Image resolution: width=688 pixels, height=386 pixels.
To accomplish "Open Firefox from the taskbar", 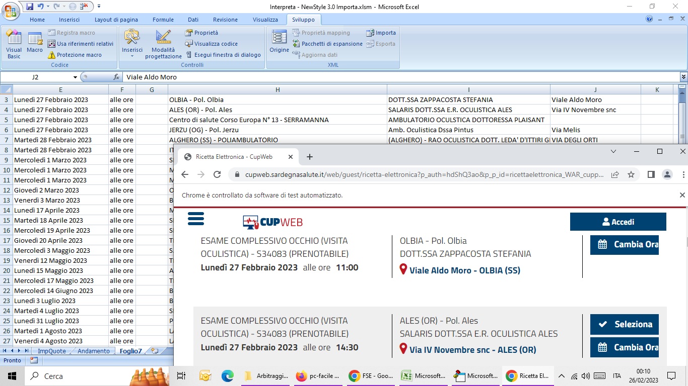I will pos(318,375).
